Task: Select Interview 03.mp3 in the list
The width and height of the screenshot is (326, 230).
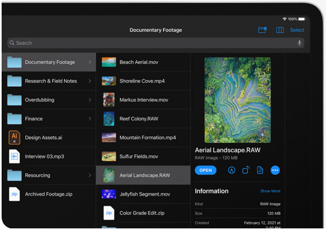Action: [x=44, y=156]
